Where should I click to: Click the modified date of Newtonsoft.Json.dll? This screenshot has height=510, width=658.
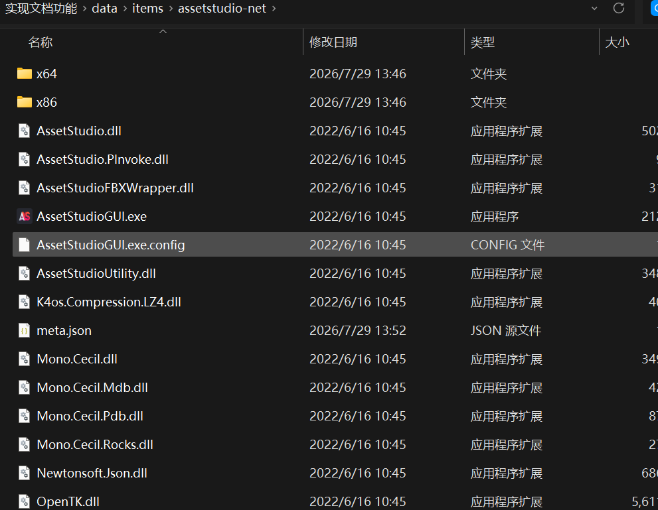pos(357,473)
